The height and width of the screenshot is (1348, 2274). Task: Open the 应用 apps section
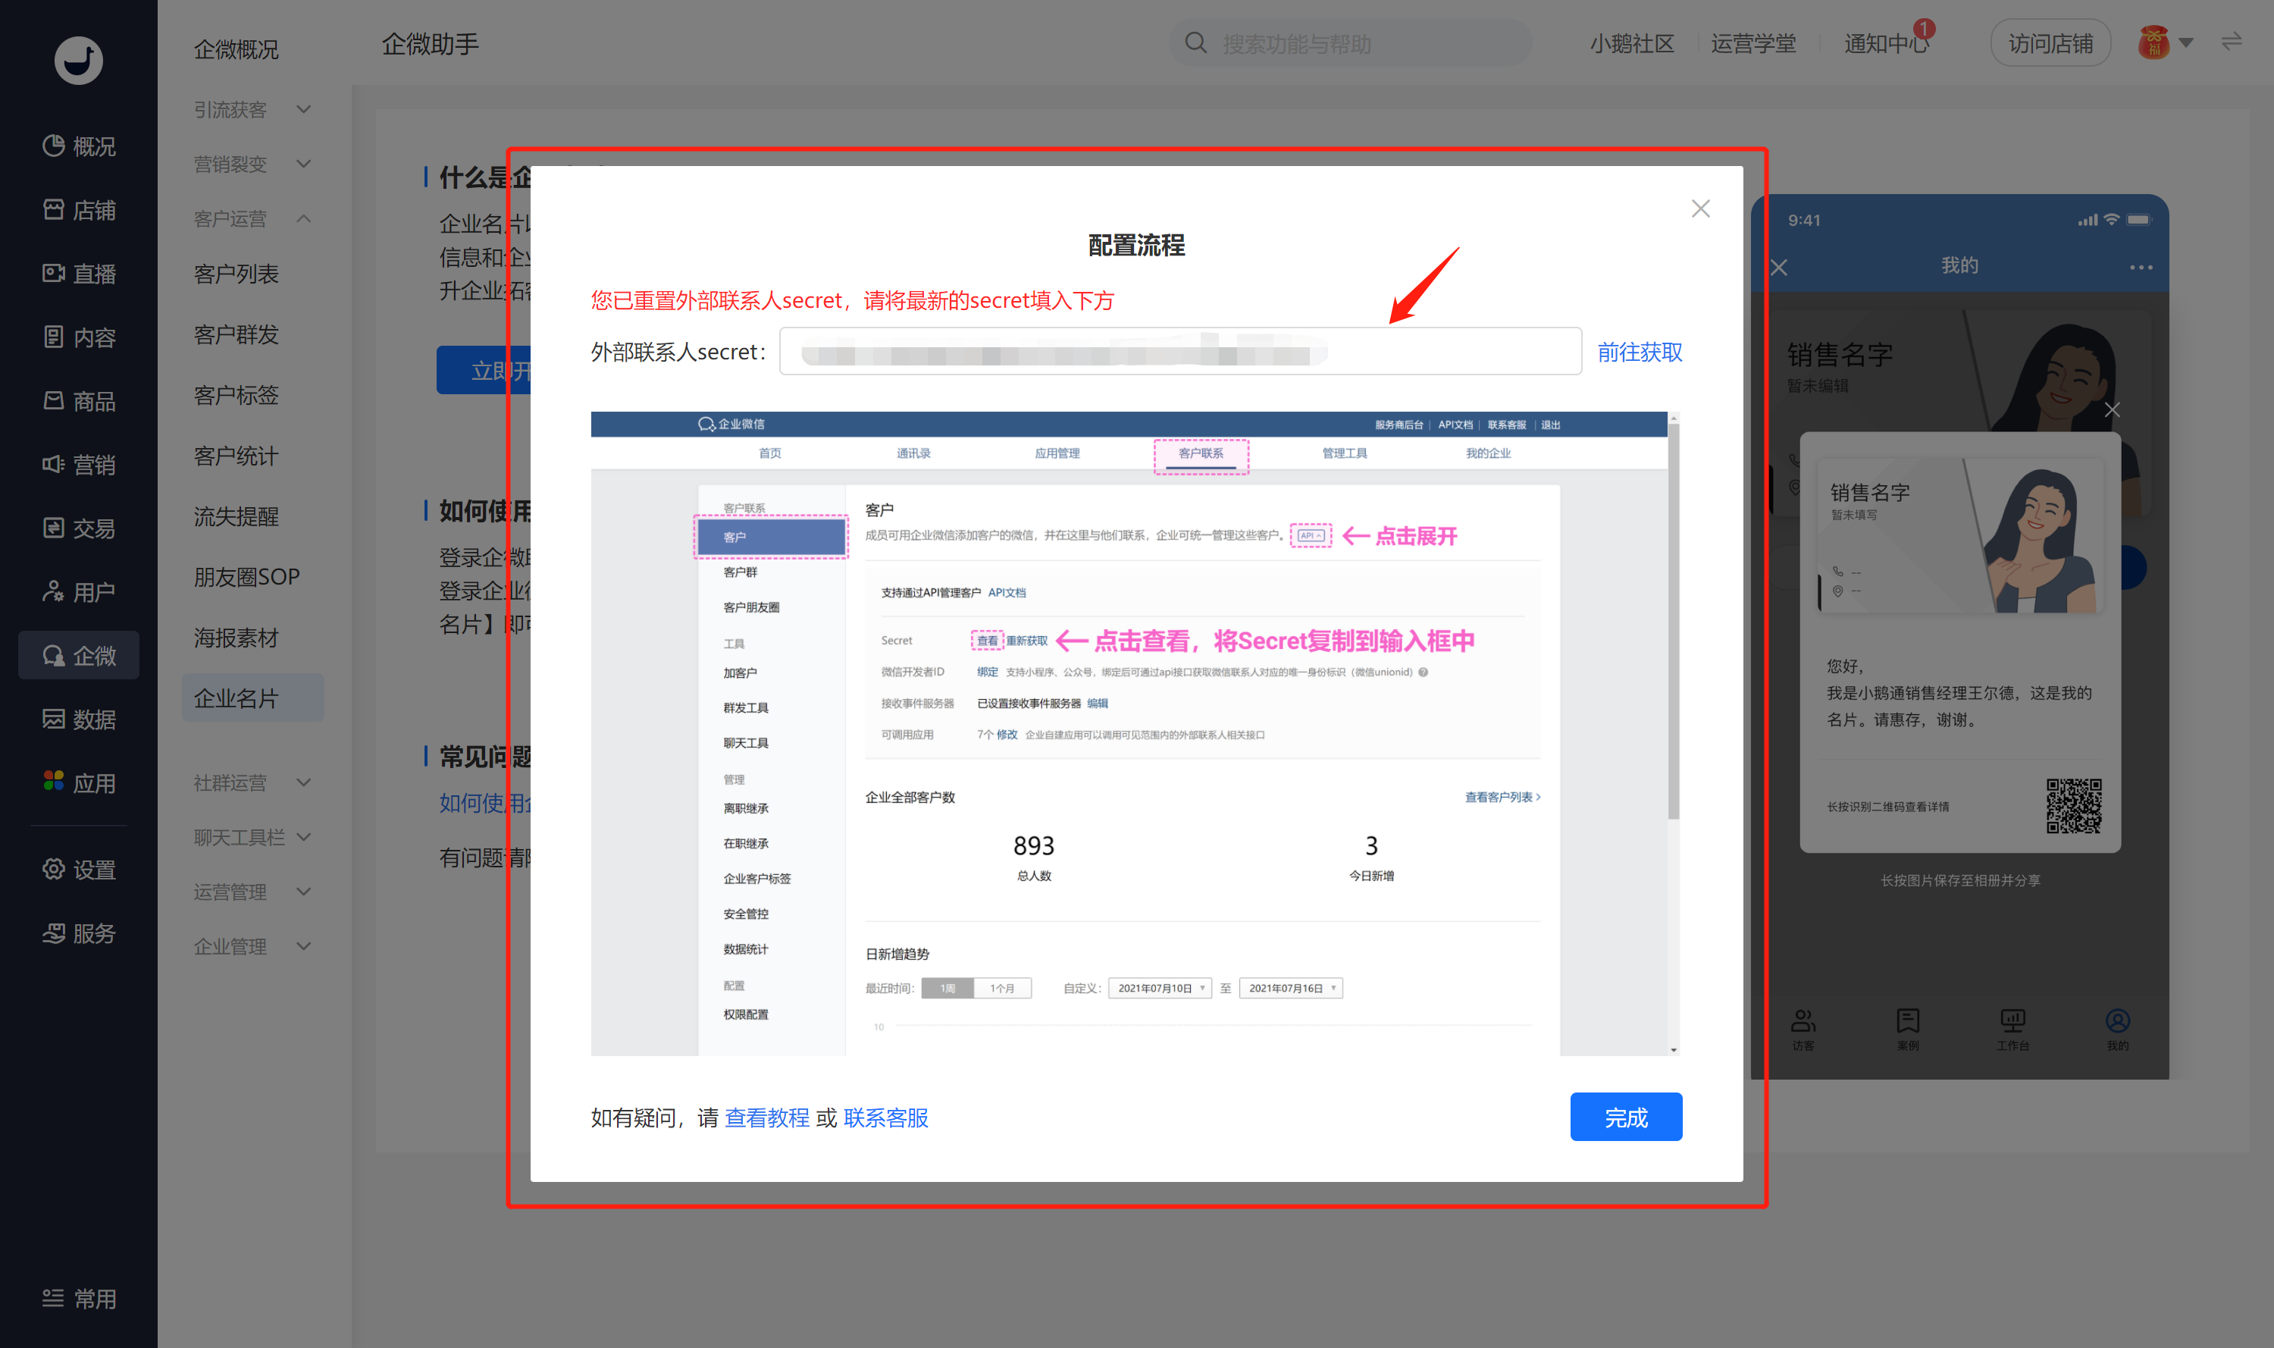tap(79, 782)
